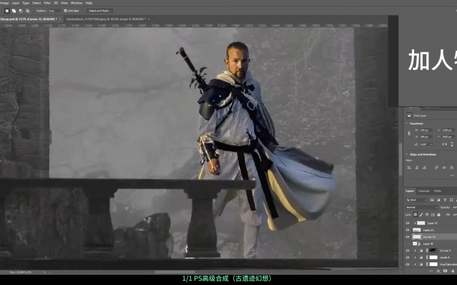Viewport: 457px width, 285px height.
Task: Select the Intersect with selection icon
Action: pyautogui.click(x=28, y=11)
